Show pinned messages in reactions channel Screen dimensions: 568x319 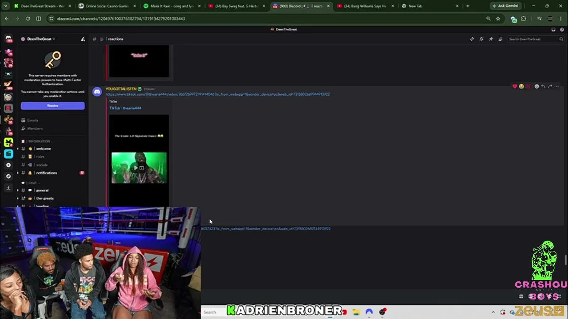[491, 39]
